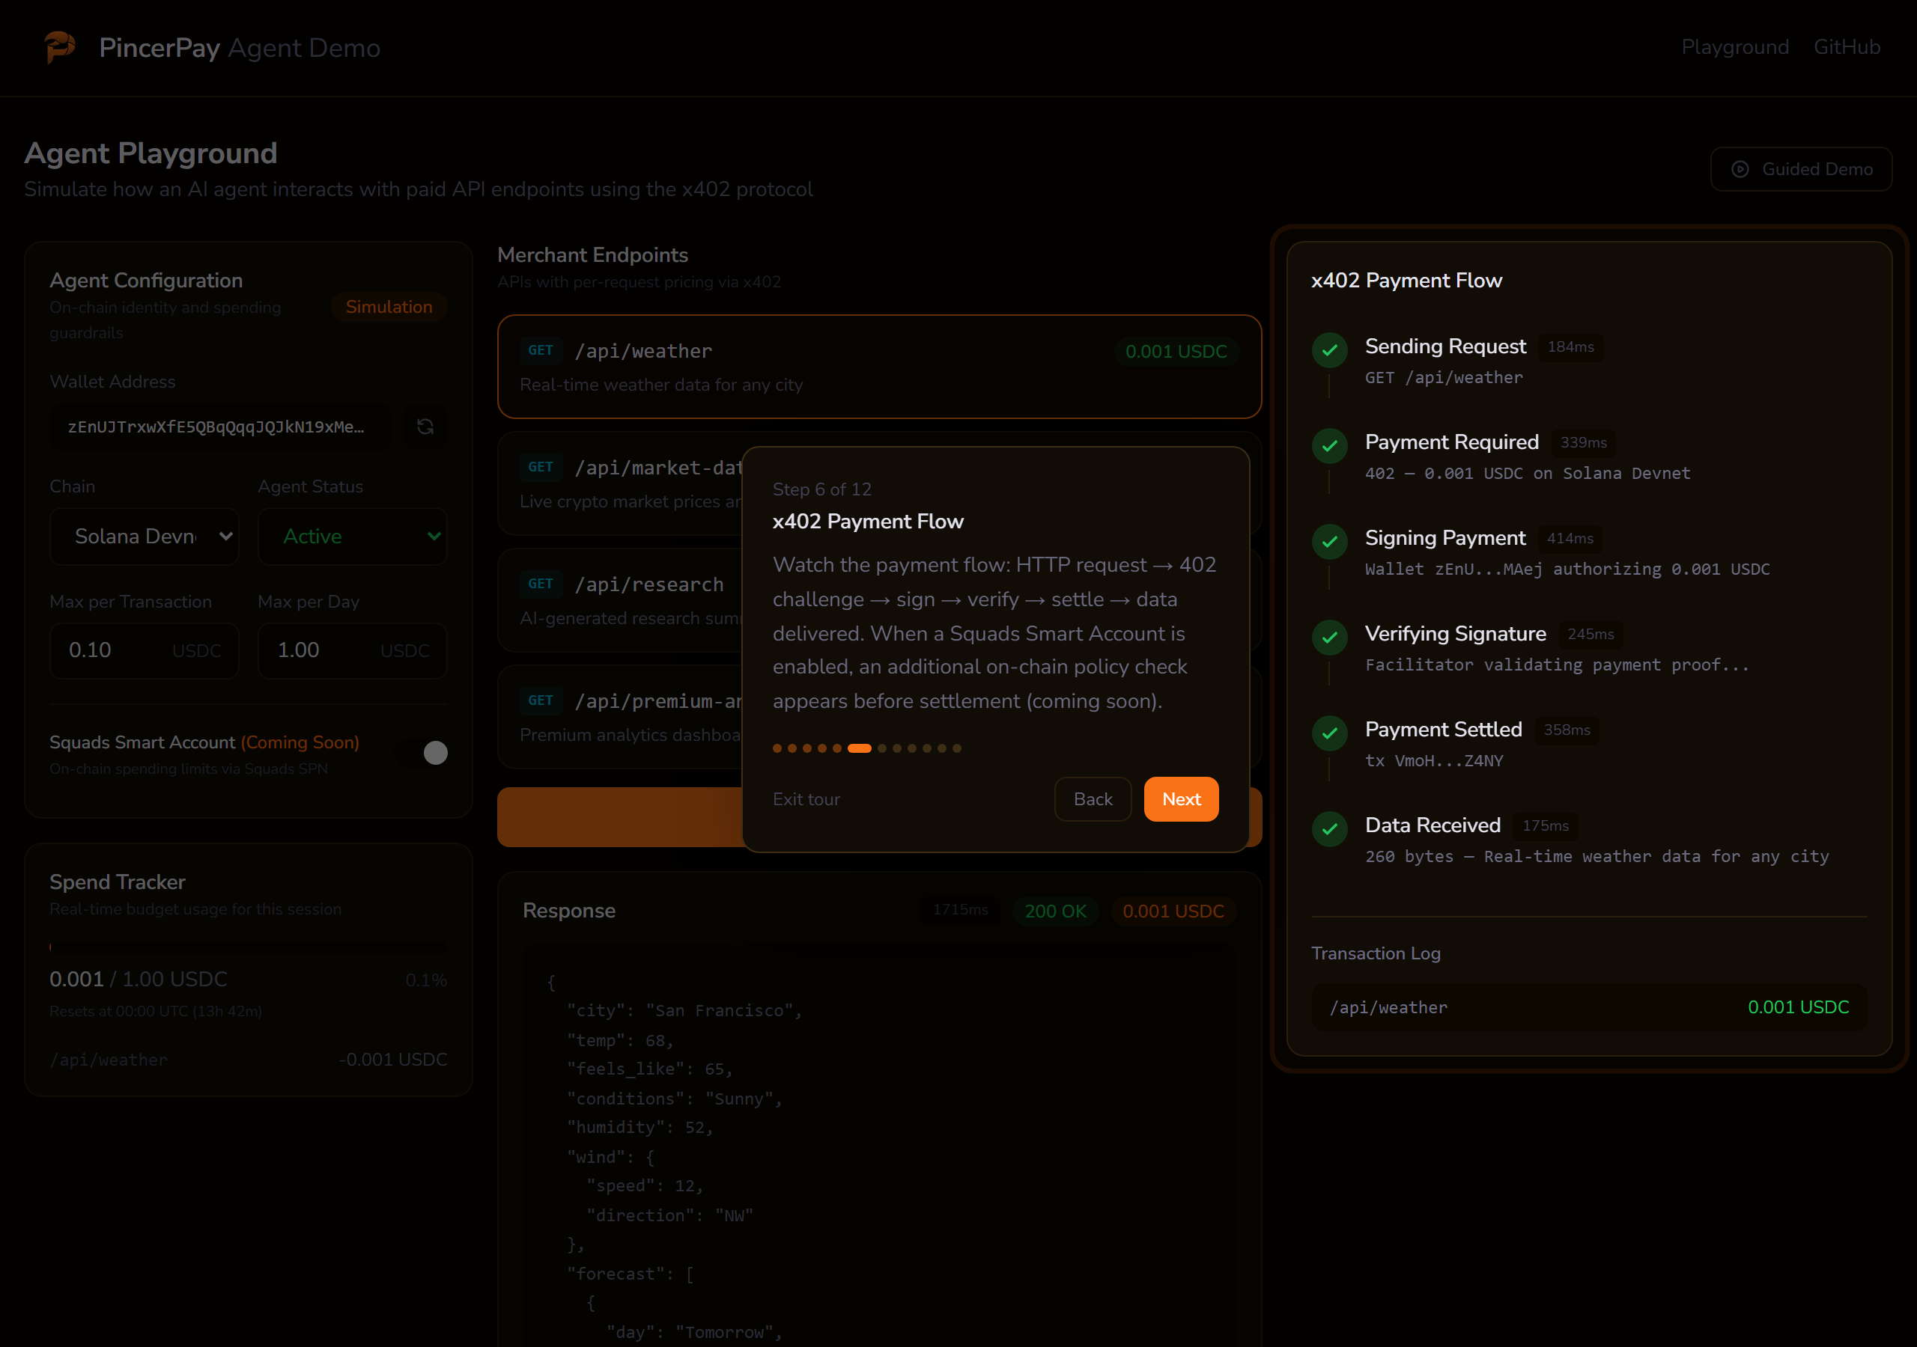
Task: Exit the guided tour
Action: click(806, 798)
